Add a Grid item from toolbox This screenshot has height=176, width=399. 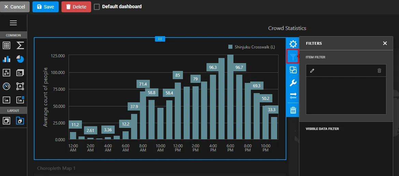tap(6, 45)
